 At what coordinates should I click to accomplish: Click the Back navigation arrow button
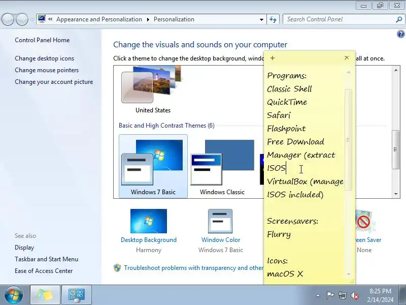(x=8, y=19)
